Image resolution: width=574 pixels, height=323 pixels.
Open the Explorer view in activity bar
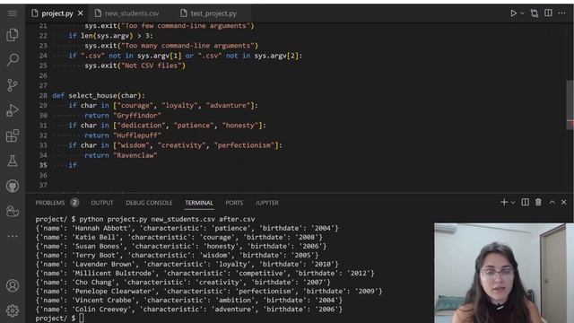13,35
